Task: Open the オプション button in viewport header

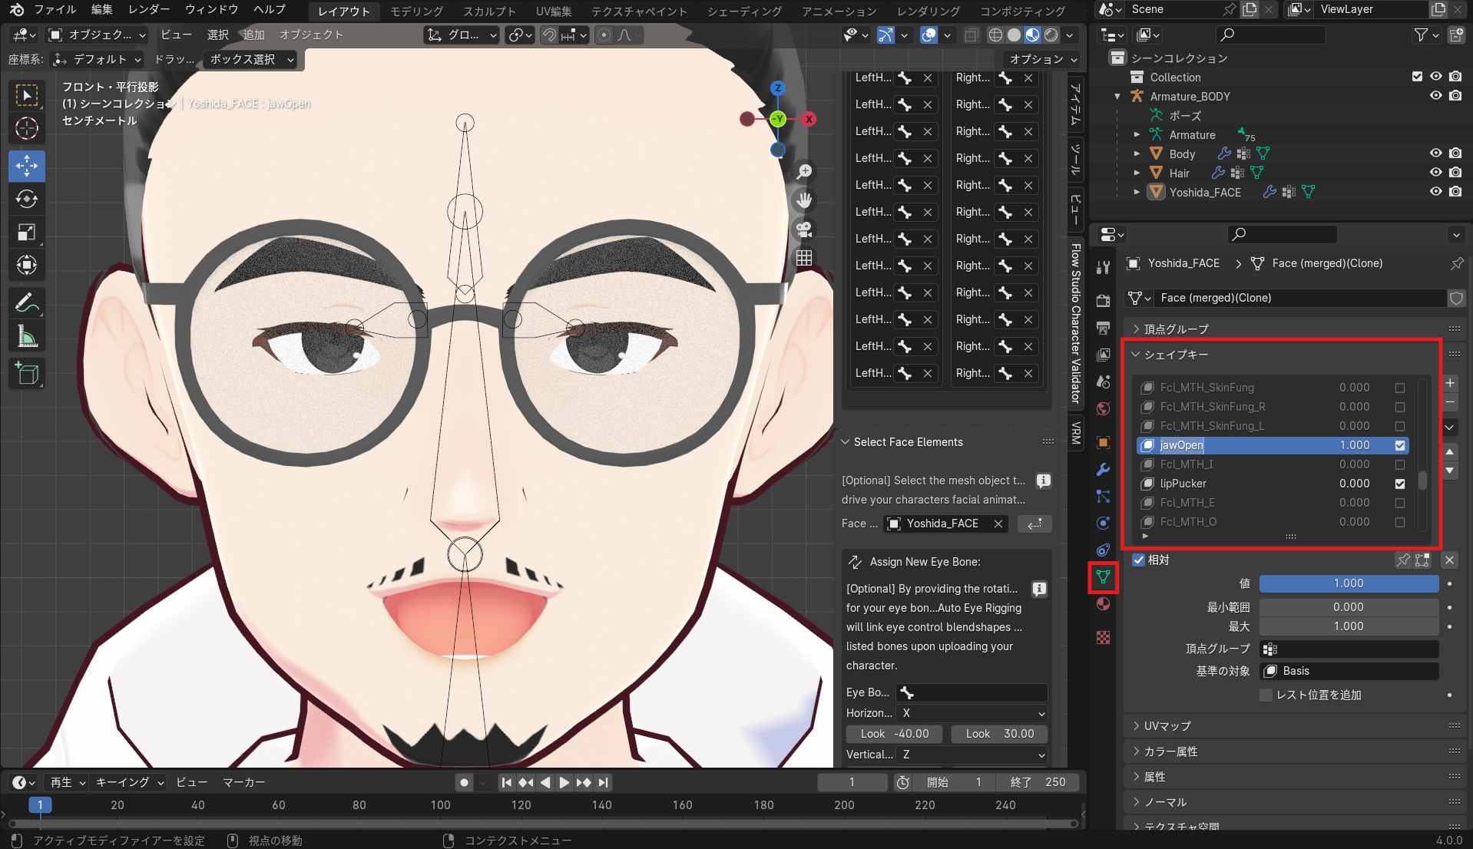Action: point(1042,59)
